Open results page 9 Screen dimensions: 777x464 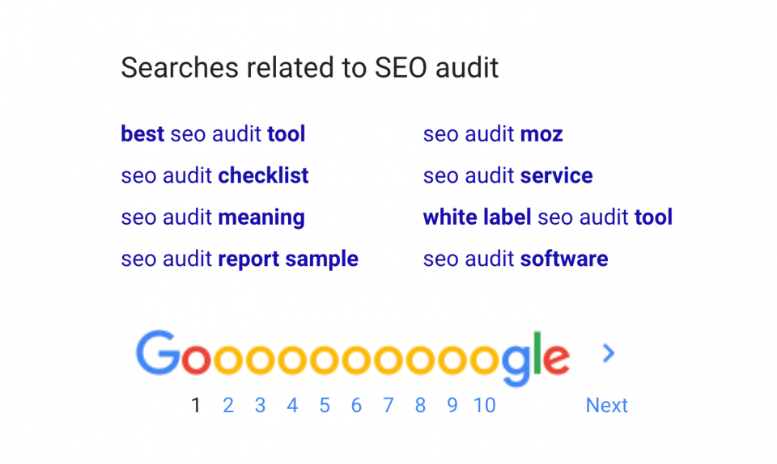coord(452,406)
